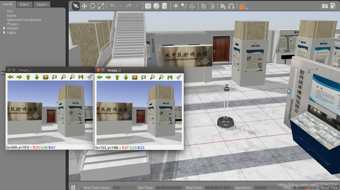Click the Real Time Factor value field

pos(124,188)
